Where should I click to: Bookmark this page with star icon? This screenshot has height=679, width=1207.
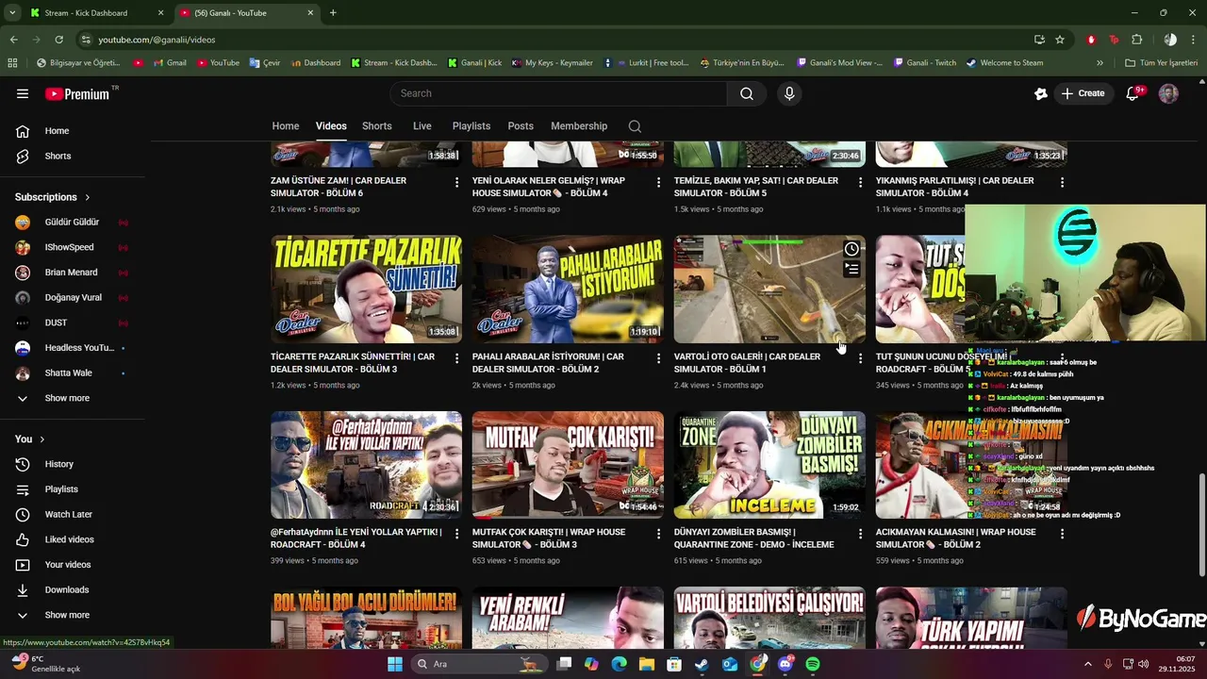[x=1060, y=40]
